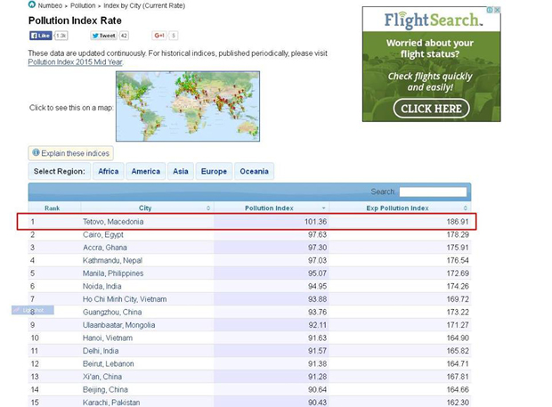Select the Africa region tab

tap(108, 171)
